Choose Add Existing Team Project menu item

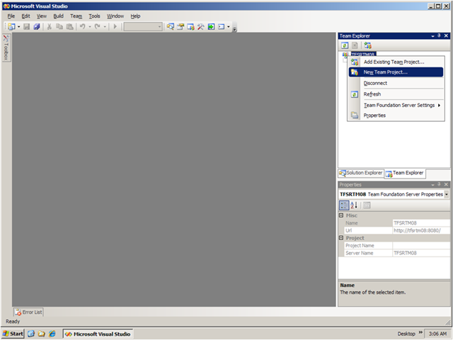click(396, 62)
